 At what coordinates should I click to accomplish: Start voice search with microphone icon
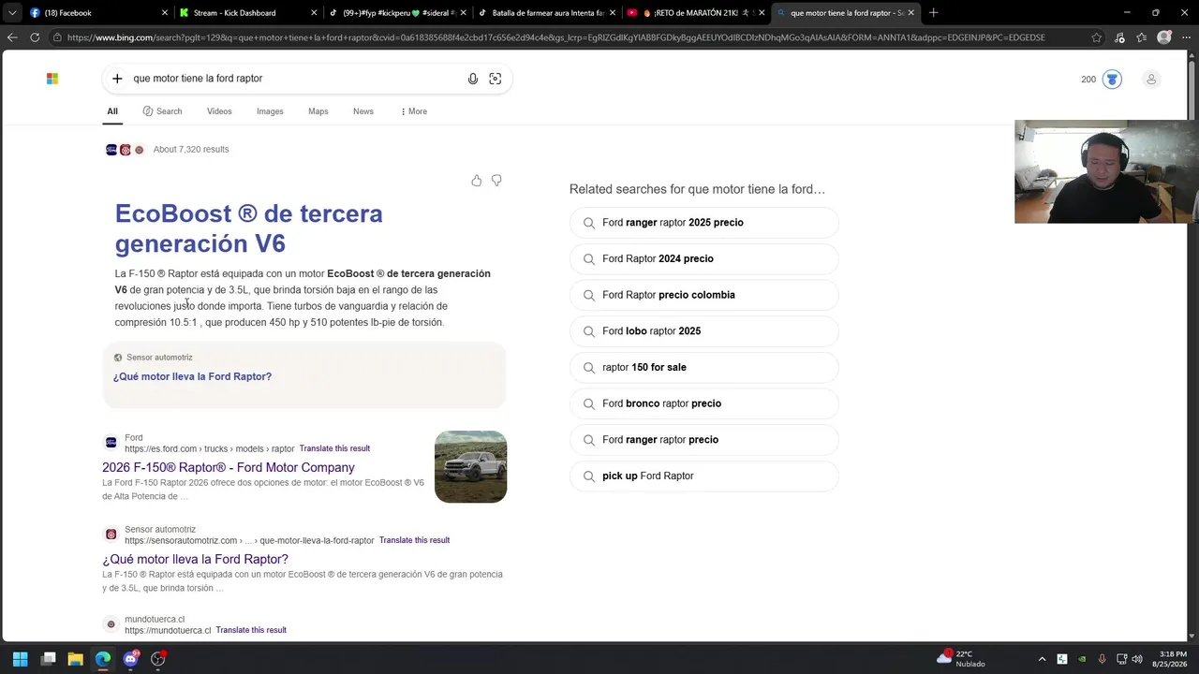pyautogui.click(x=473, y=79)
